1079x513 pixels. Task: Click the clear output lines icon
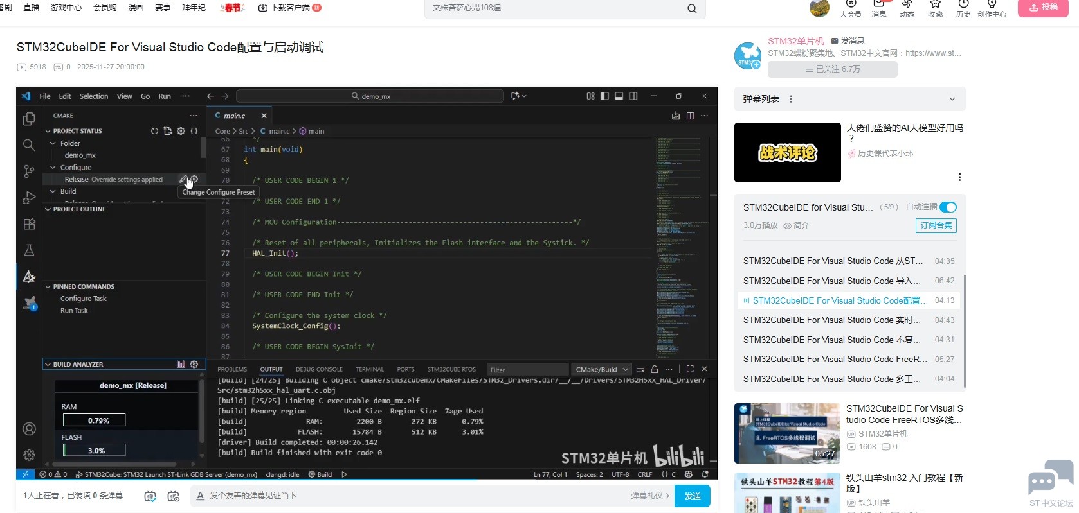[640, 369]
